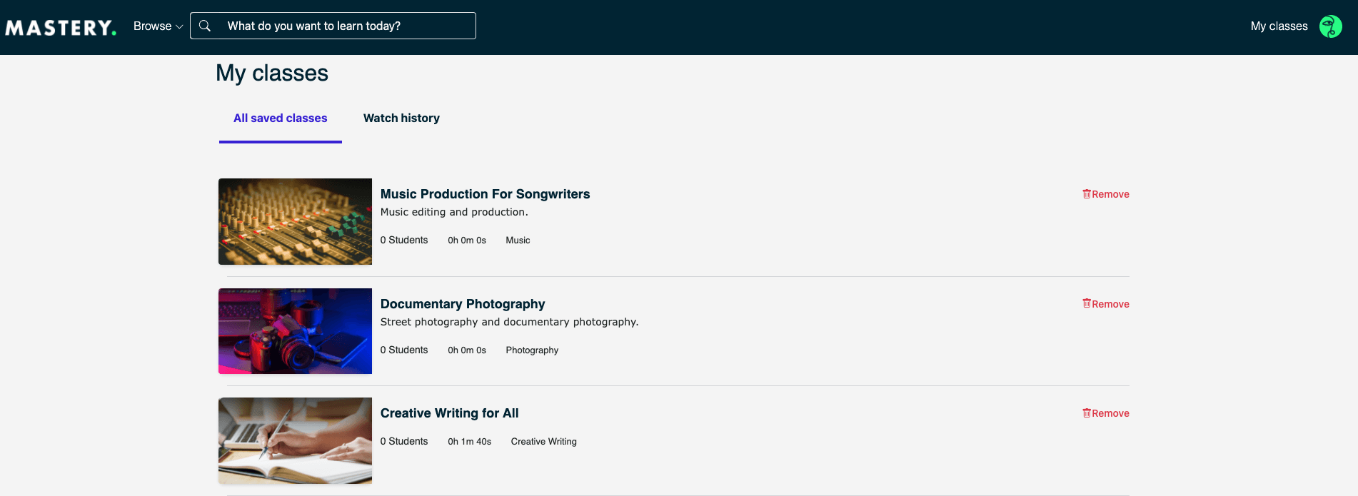Remove the Documentary Photography class
The width and height of the screenshot is (1358, 496).
pos(1105,304)
